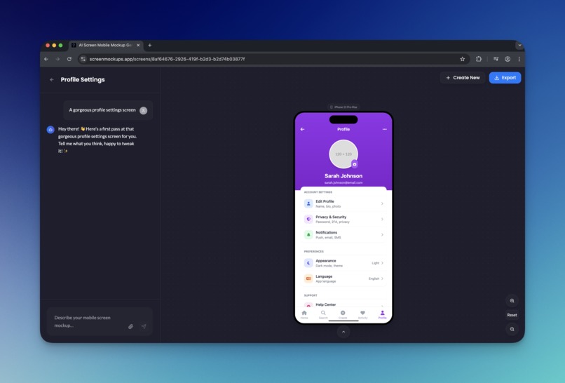Click the Create New button
Image resolution: width=565 pixels, height=383 pixels.
(x=463, y=78)
